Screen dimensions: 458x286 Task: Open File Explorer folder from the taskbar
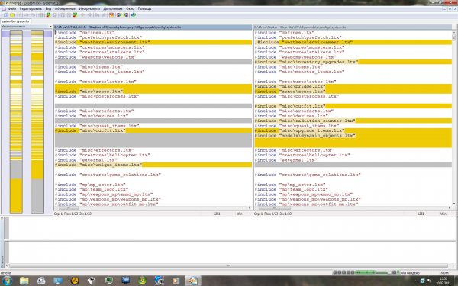[x=24, y=281]
